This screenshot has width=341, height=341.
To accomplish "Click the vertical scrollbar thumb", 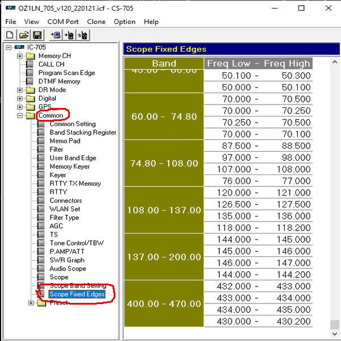I will click(335, 325).
